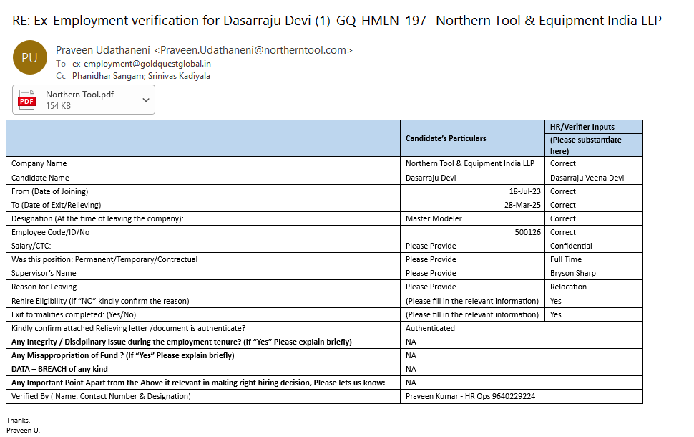Click sender name Praveen Udathaneni
Screen dimensions: 694x437
tap(102, 50)
